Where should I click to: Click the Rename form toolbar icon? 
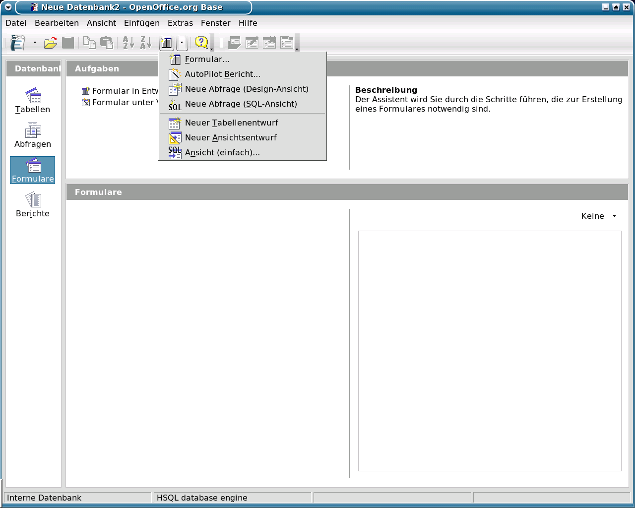(287, 43)
